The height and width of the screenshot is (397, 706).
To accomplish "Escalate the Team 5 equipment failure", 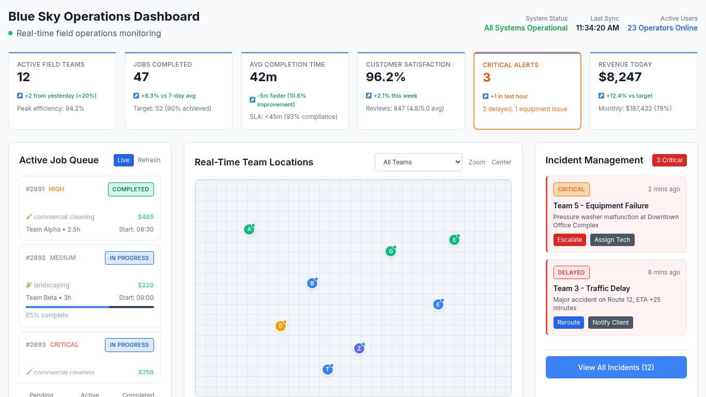I will (x=569, y=240).
